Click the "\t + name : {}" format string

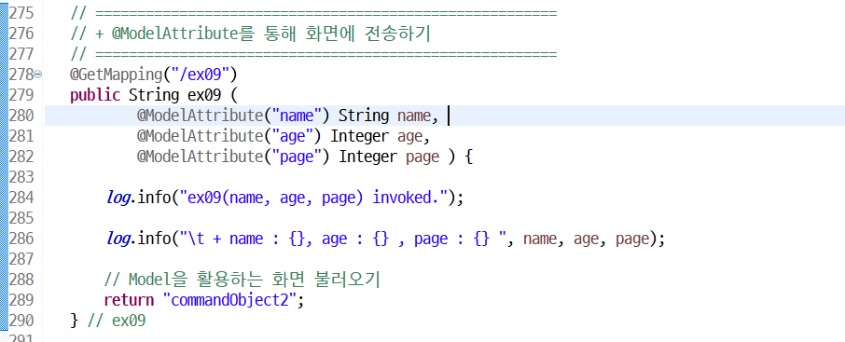pyautogui.click(x=342, y=238)
